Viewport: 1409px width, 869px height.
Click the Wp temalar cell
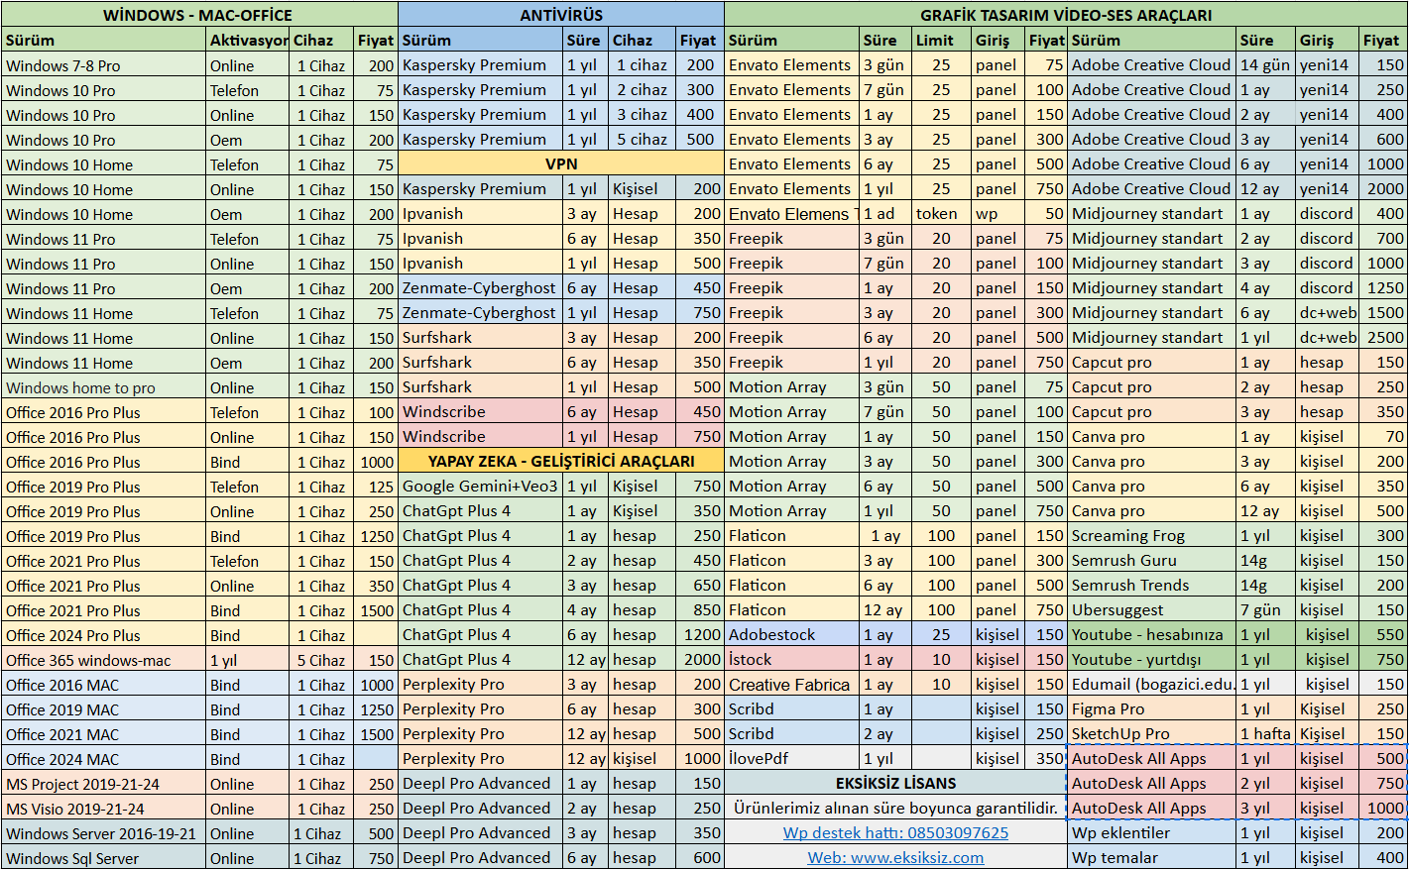1152,857
